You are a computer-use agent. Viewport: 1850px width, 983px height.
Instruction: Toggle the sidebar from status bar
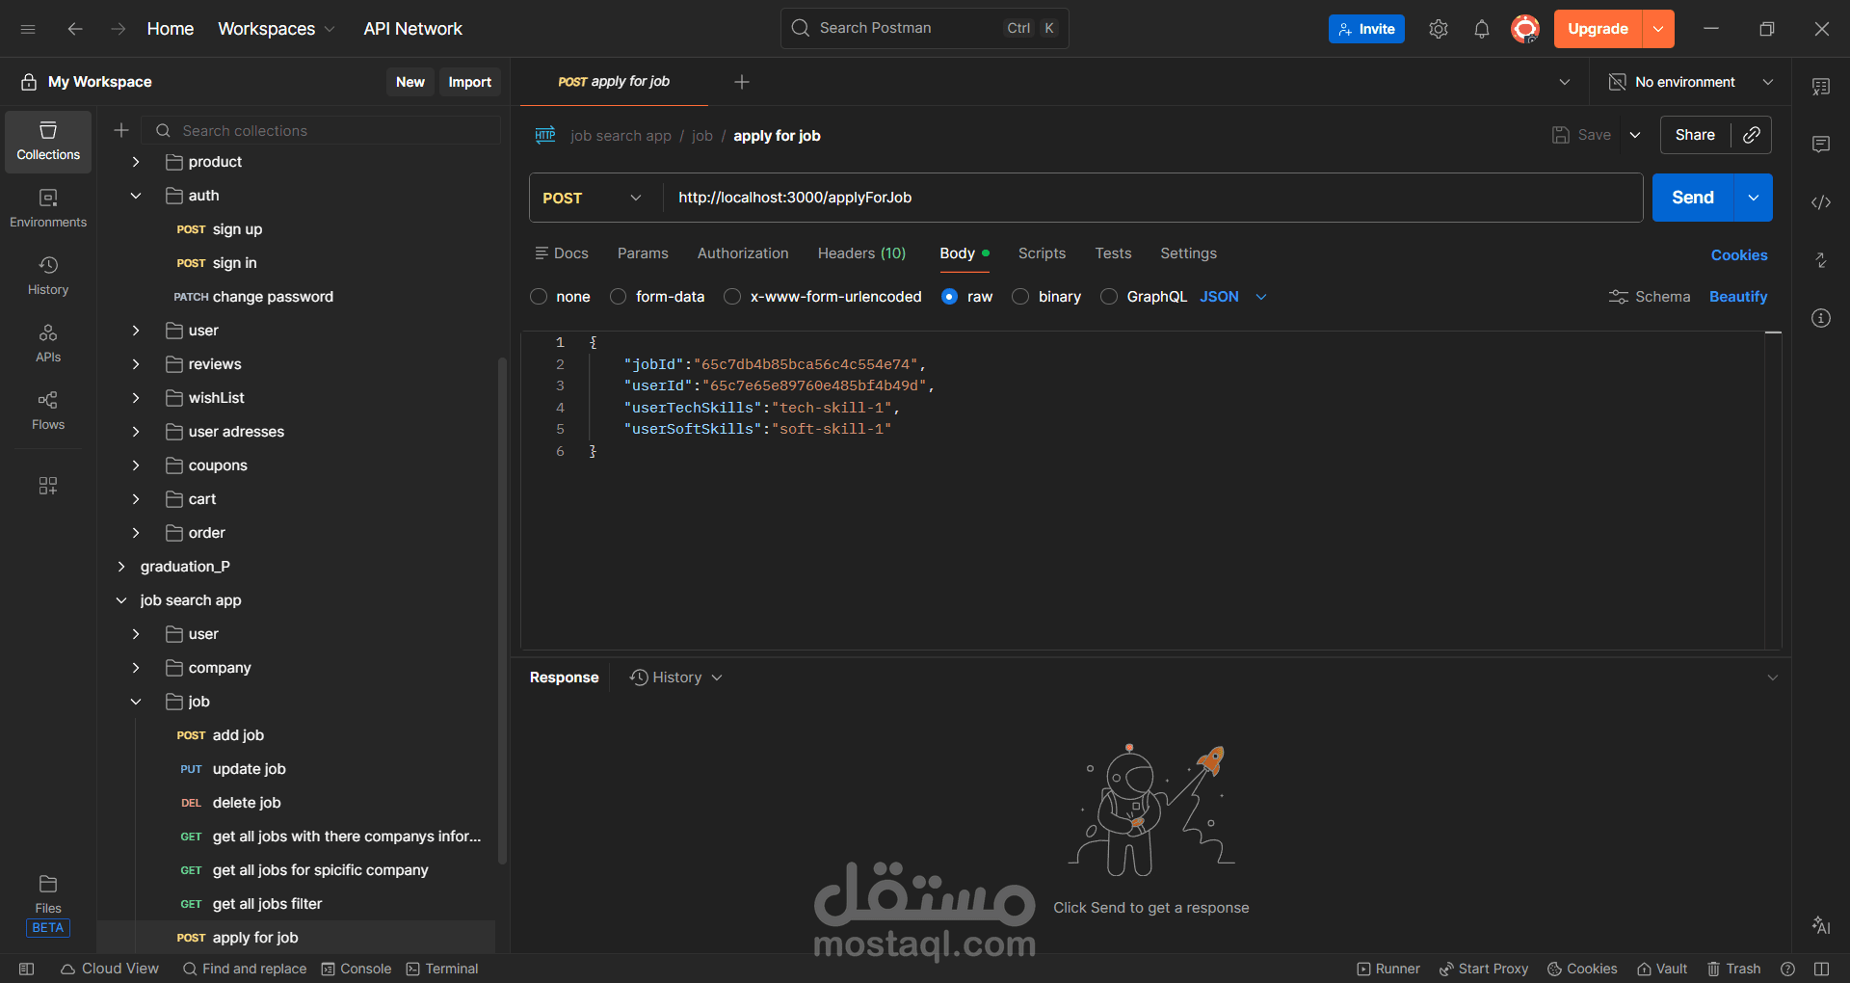click(27, 969)
